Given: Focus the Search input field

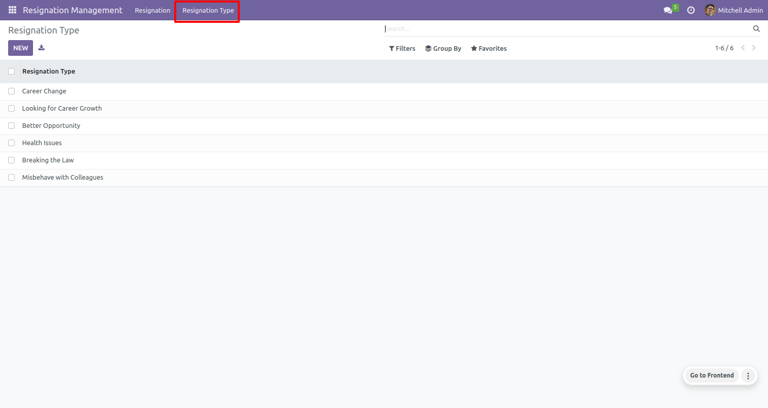Looking at the screenshot, I should coord(566,29).
